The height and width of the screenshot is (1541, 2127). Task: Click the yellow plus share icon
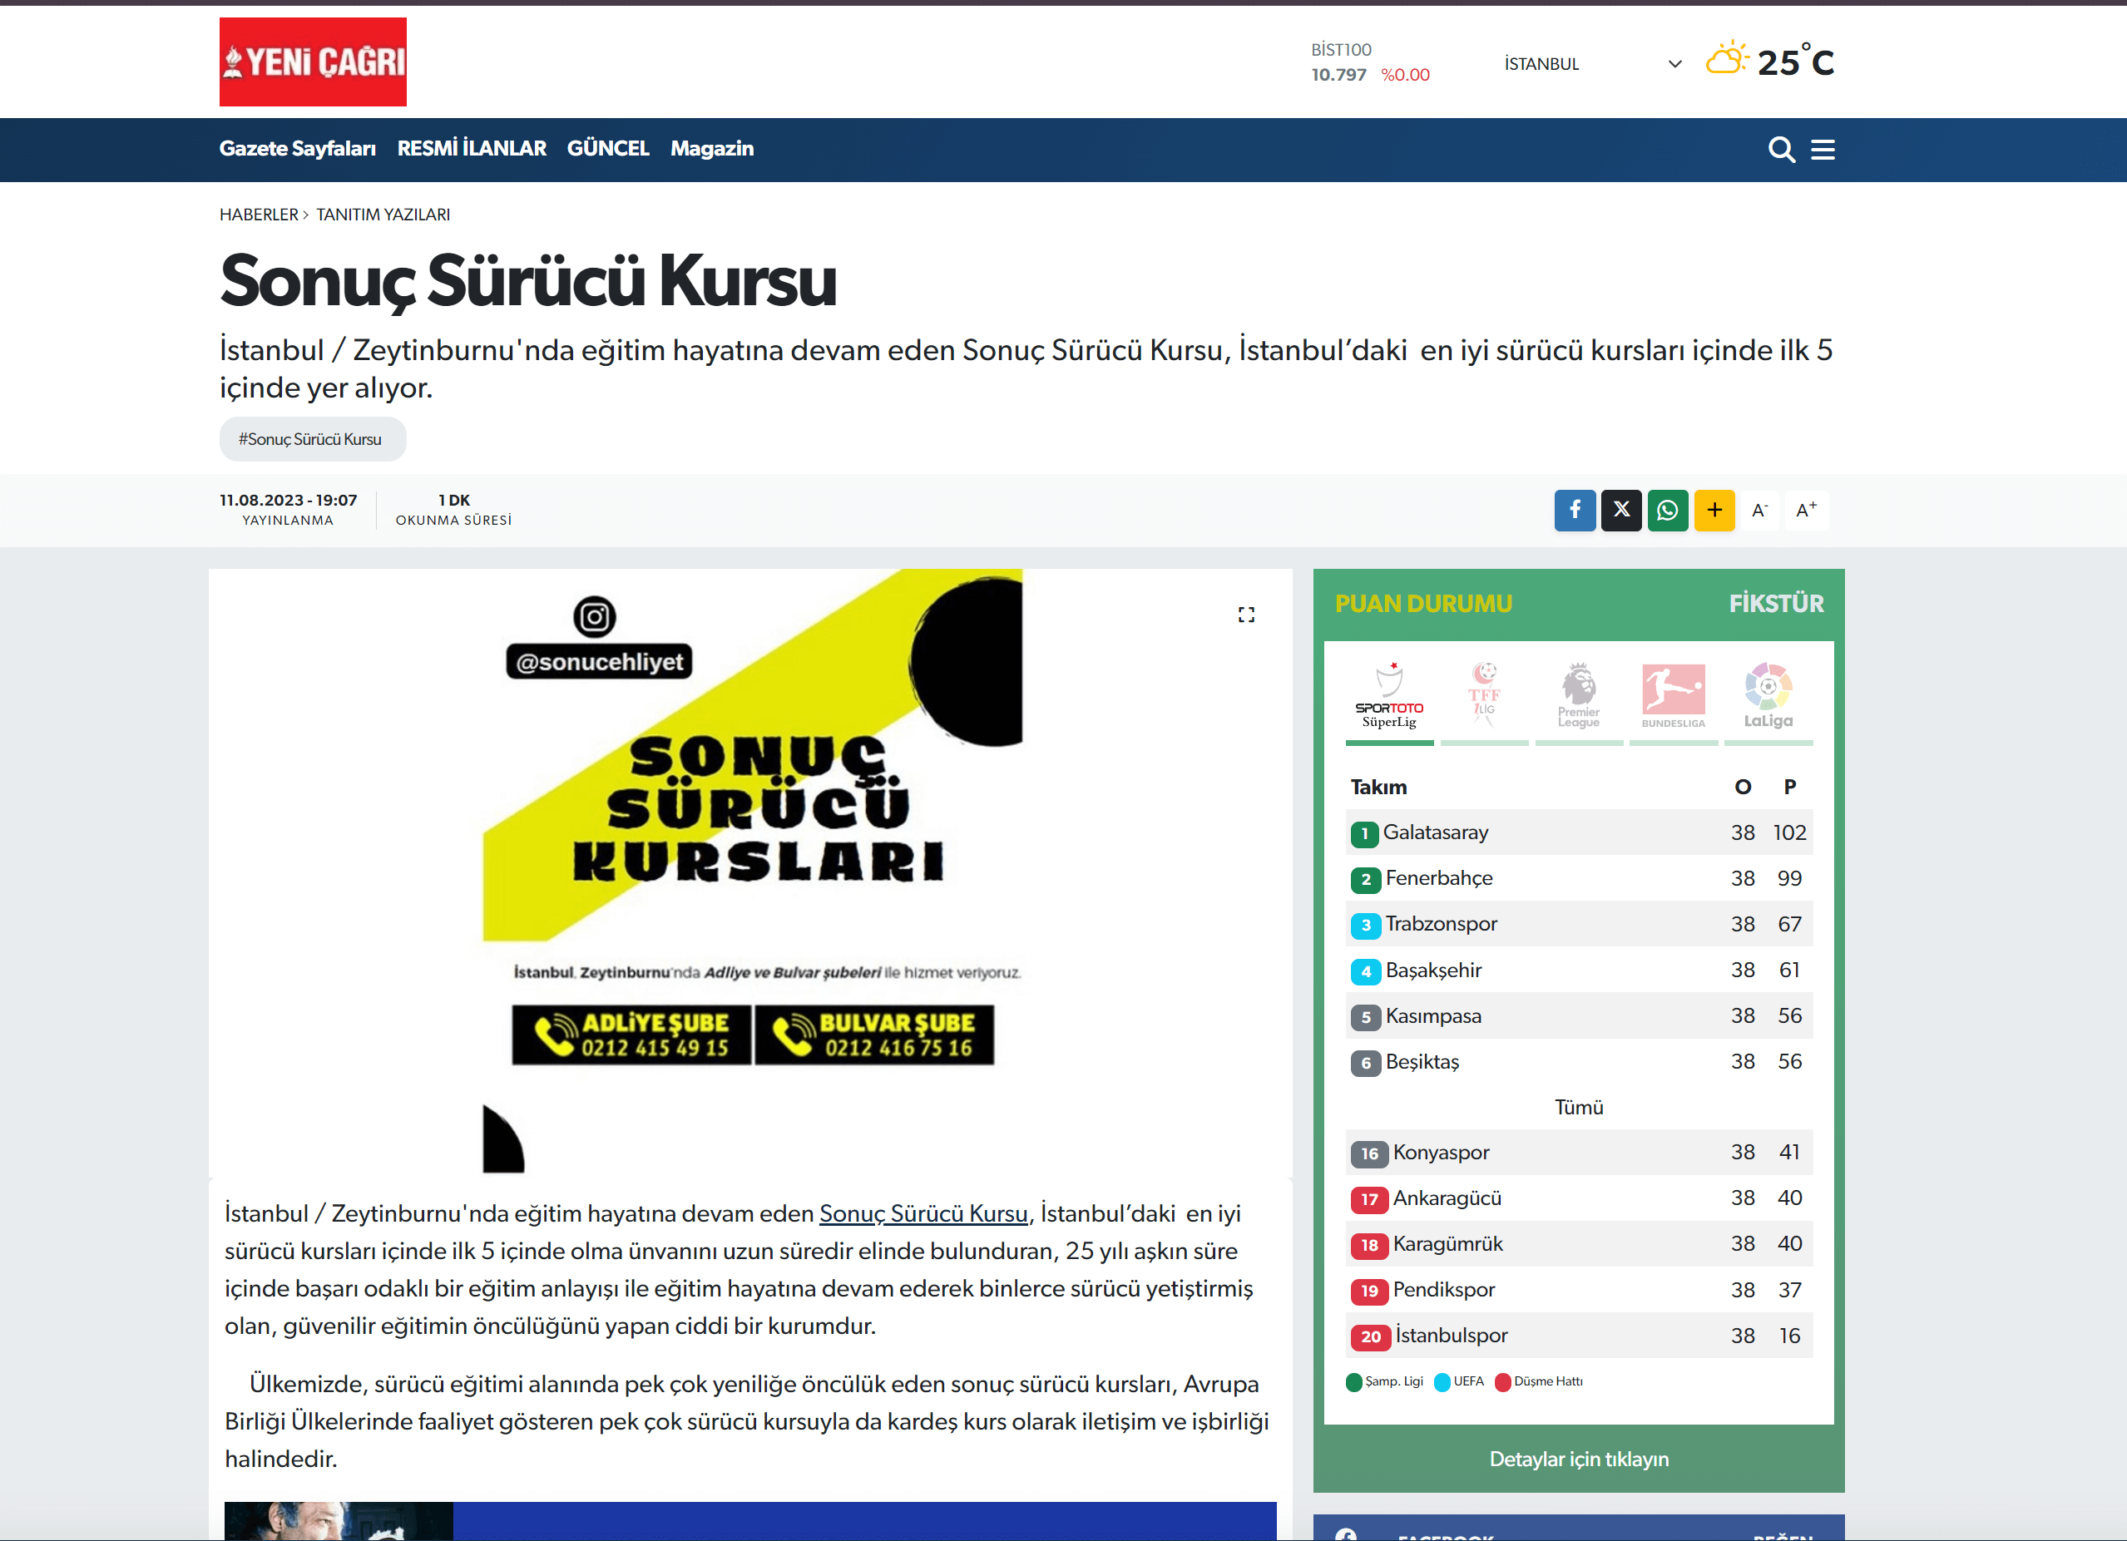click(1714, 511)
